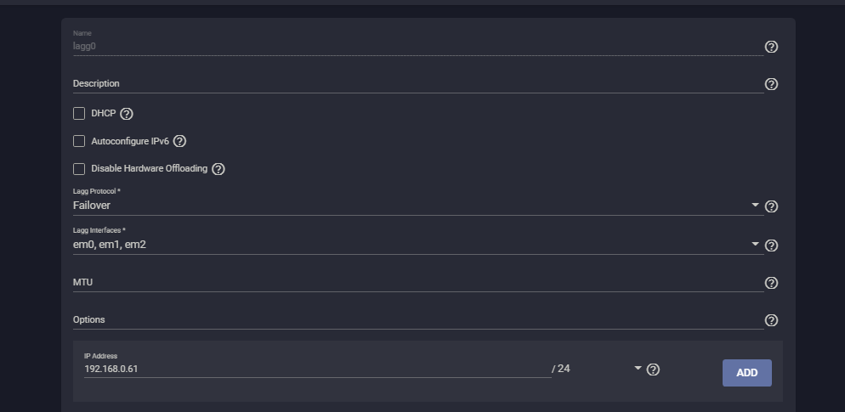Open help tooltip for Name field
The image size is (845, 412).
pyautogui.click(x=771, y=47)
